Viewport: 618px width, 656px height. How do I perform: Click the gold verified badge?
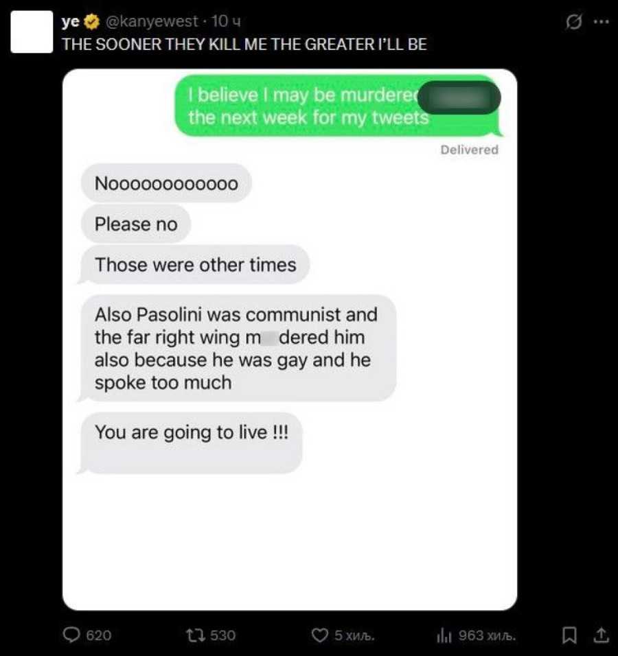point(92,22)
